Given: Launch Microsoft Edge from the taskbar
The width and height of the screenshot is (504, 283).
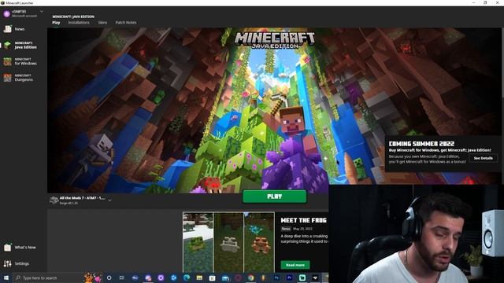Looking at the screenshot, I should pyautogui.click(x=187, y=277).
